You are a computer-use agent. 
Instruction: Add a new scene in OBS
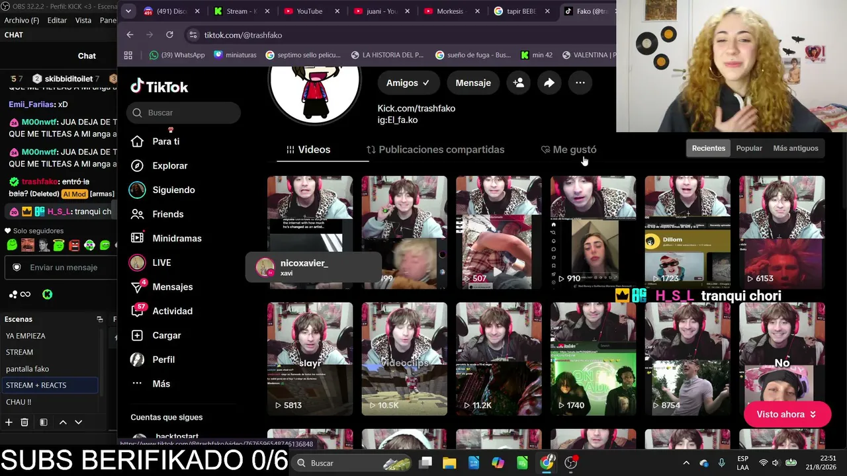point(9,422)
